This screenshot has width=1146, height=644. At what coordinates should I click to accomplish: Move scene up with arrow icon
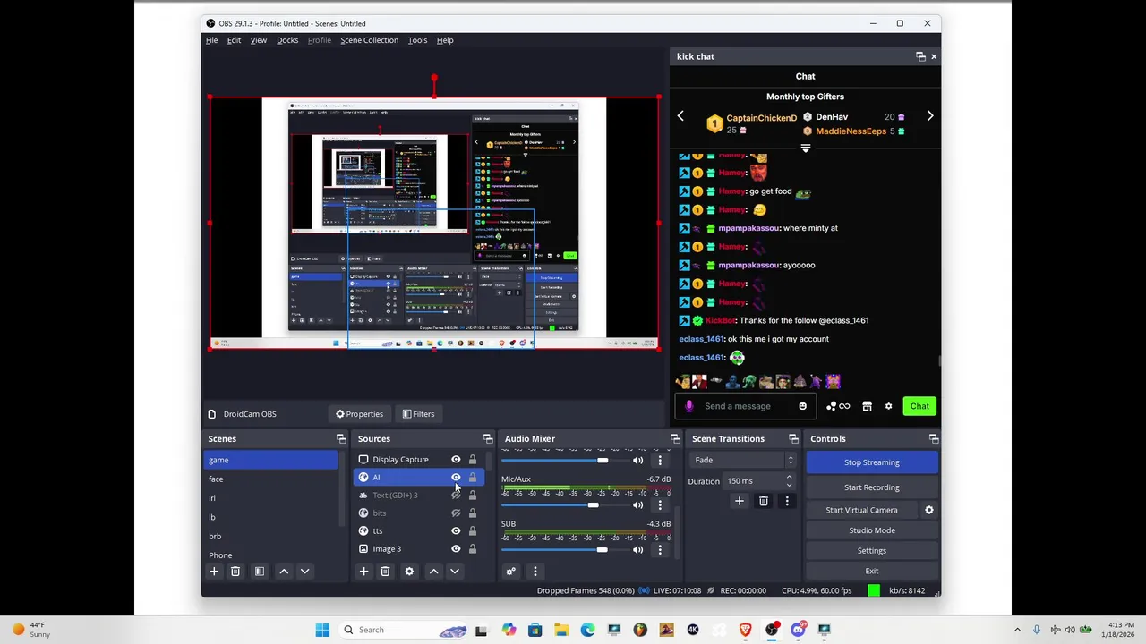284,572
